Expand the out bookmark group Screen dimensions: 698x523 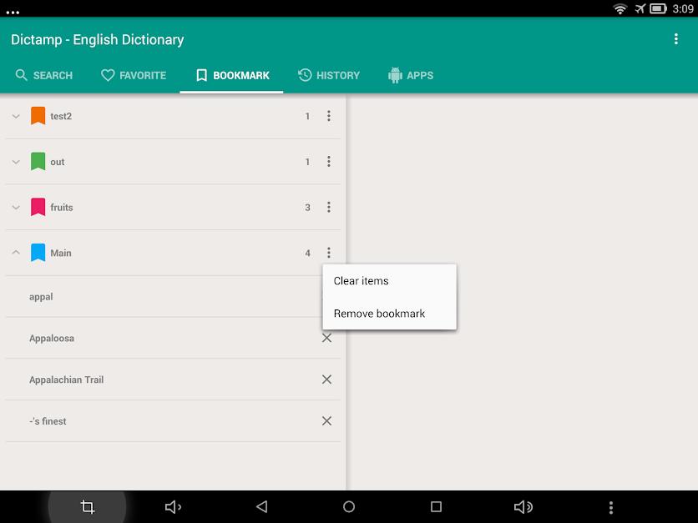[16, 162]
